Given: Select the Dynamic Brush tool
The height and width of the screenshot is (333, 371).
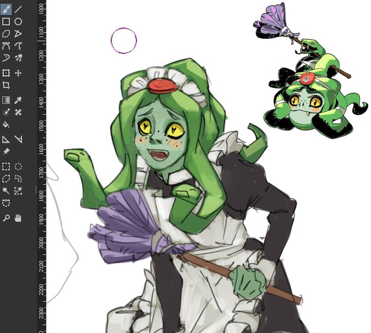Looking at the screenshot, I should click(6, 58).
